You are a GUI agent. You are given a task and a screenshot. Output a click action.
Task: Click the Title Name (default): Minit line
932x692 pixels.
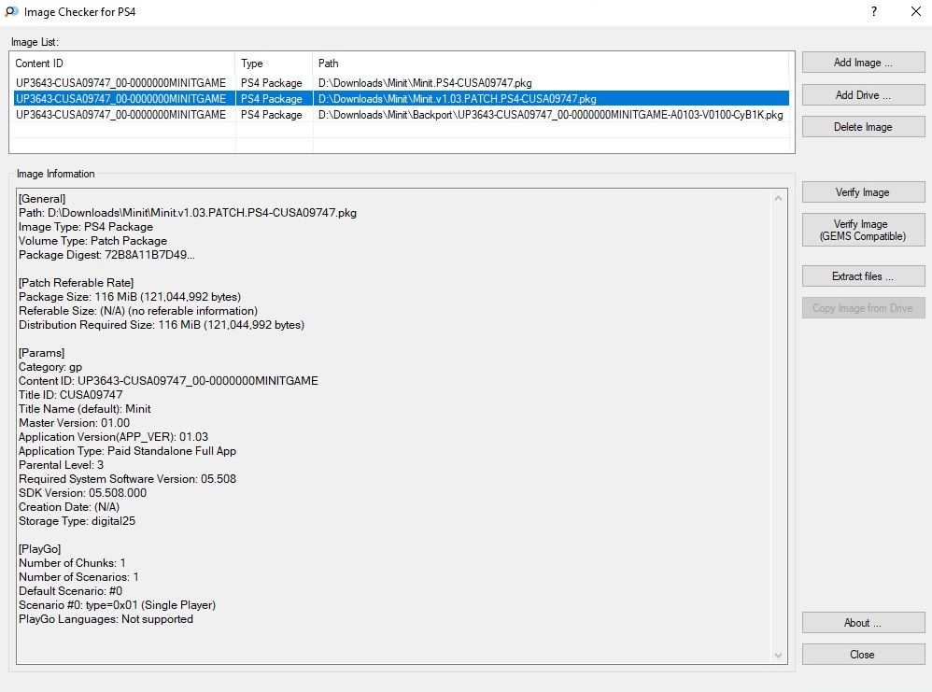pos(85,408)
